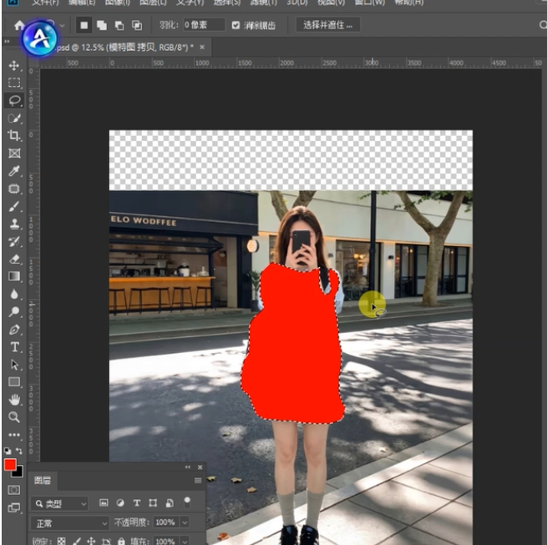547x545 pixels.
Task: Toggle smart object filter in Layers panel
Action: [x=170, y=502]
